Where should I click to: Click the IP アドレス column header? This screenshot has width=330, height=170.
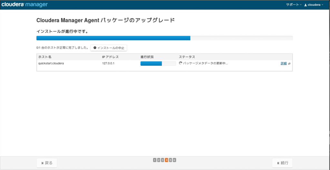coord(110,57)
